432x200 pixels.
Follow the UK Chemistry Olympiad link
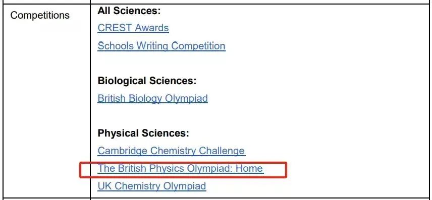coord(151,186)
